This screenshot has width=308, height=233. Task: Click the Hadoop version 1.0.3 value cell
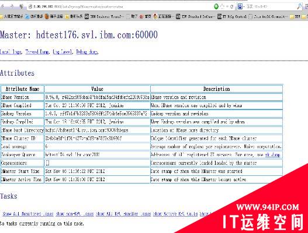click(97, 114)
